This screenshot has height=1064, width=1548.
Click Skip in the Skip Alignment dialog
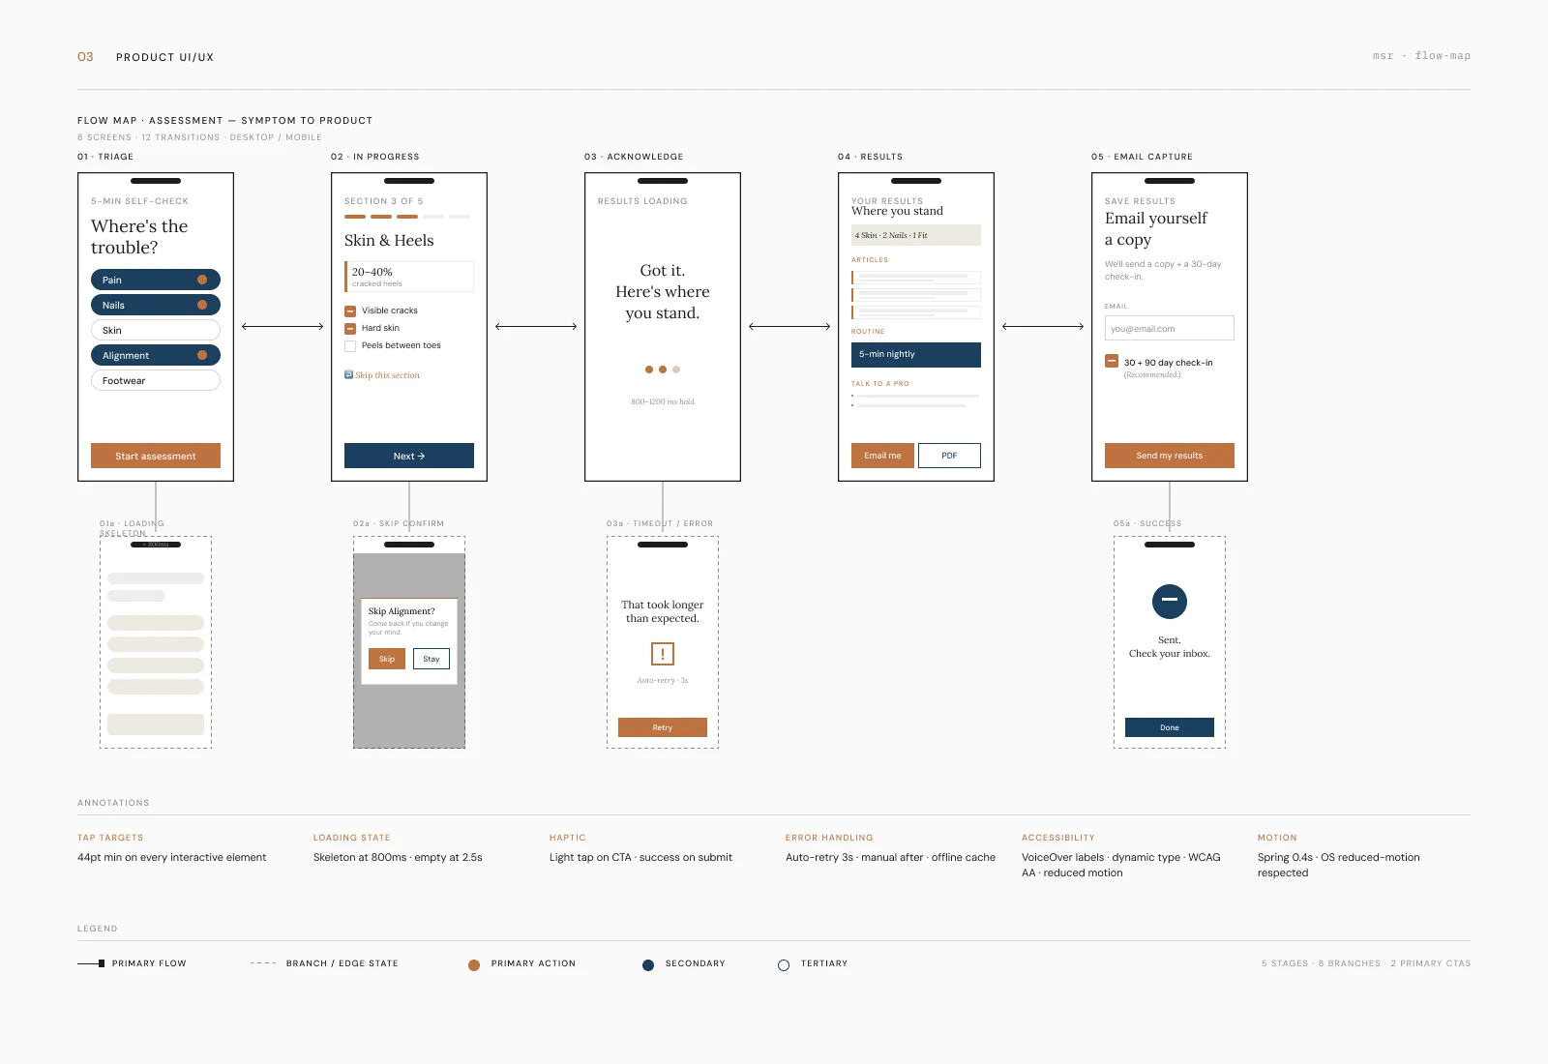pyautogui.click(x=387, y=659)
